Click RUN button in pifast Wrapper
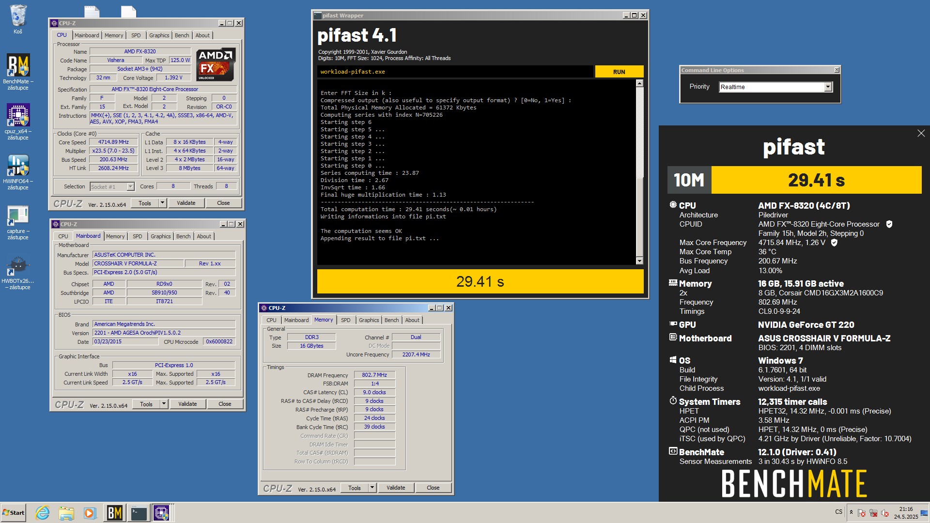Image resolution: width=930 pixels, height=523 pixels. point(619,72)
